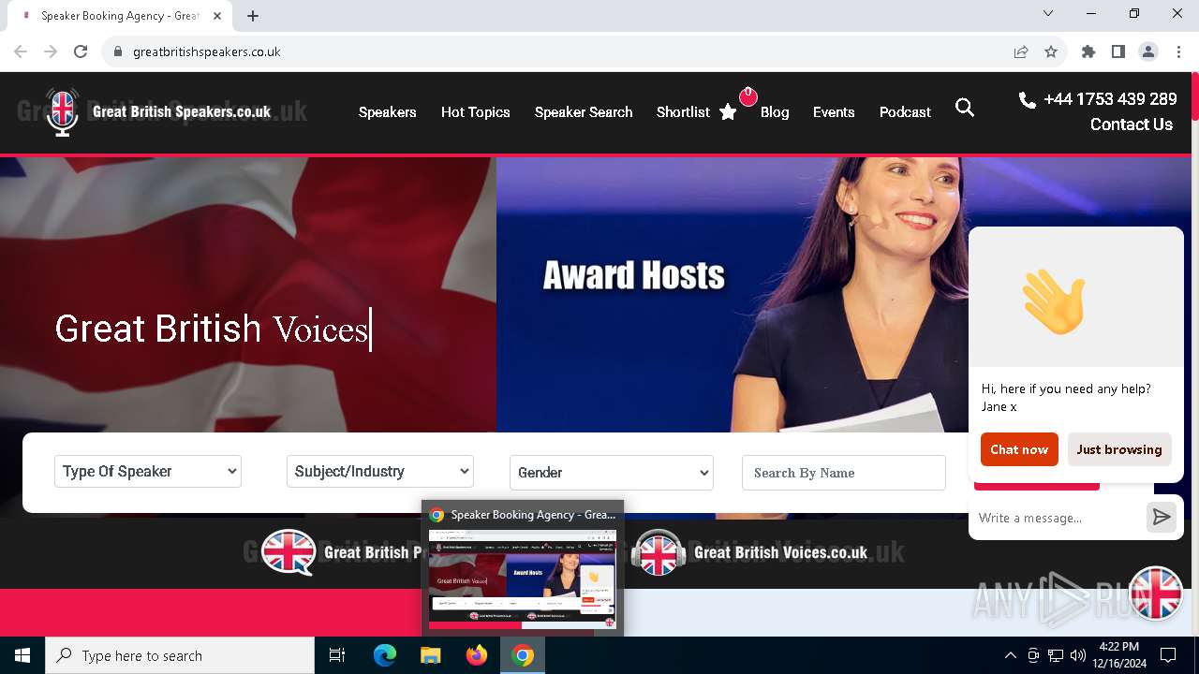Go to Speaker Search in navigation
The image size is (1199, 674).
584,111
